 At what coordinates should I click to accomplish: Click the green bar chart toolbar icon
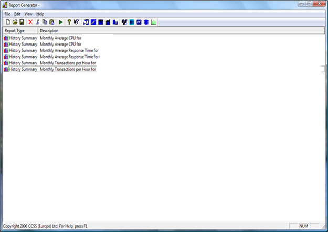(x=153, y=22)
